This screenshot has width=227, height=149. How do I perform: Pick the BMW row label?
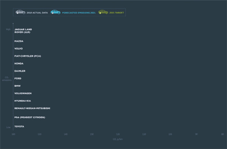[x=17, y=86]
